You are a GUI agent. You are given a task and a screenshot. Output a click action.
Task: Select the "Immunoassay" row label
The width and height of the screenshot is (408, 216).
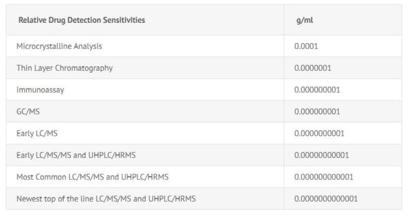coord(40,90)
